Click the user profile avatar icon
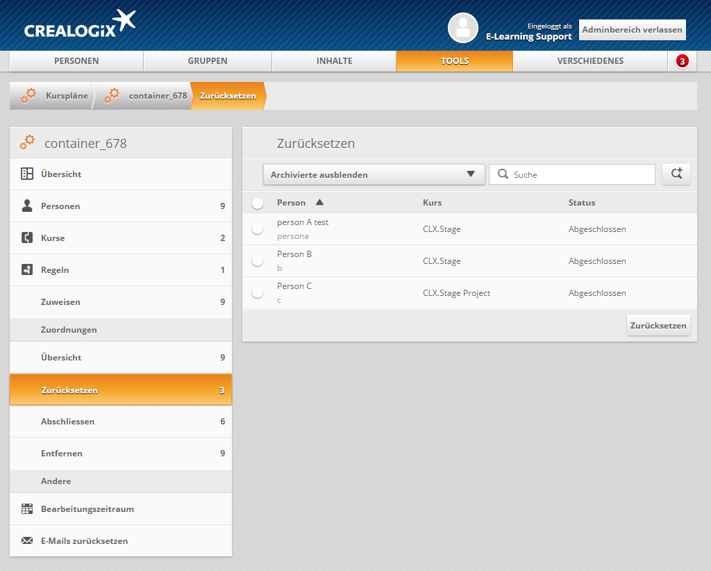 pyautogui.click(x=463, y=28)
